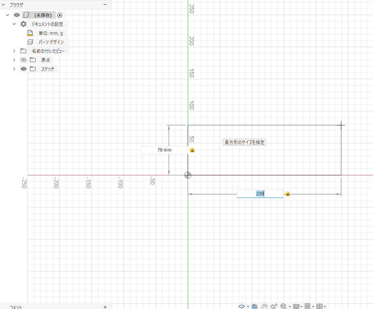Click the Zoom Window fit icon

tap(283, 306)
